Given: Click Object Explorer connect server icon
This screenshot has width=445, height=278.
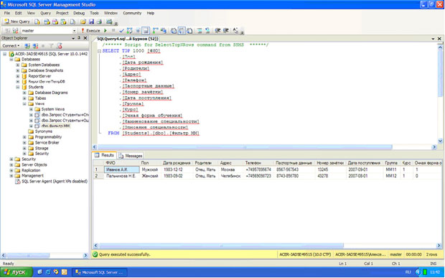Looking at the screenshot, I should [27, 46].
